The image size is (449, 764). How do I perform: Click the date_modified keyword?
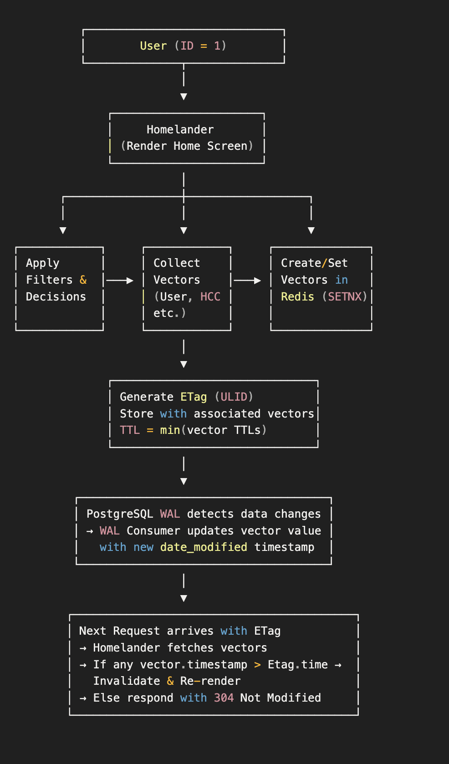point(204,547)
